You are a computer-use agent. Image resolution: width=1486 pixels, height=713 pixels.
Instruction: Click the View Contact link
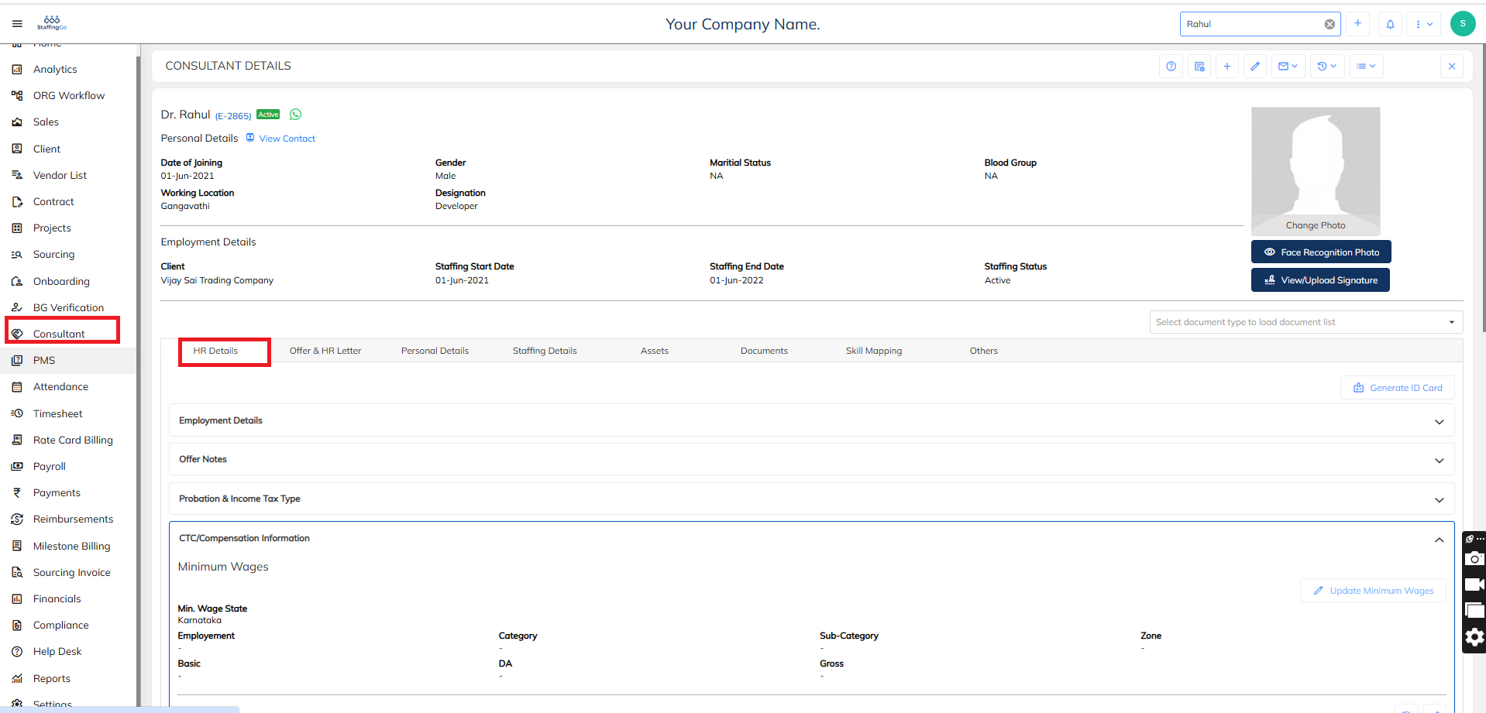pos(287,139)
